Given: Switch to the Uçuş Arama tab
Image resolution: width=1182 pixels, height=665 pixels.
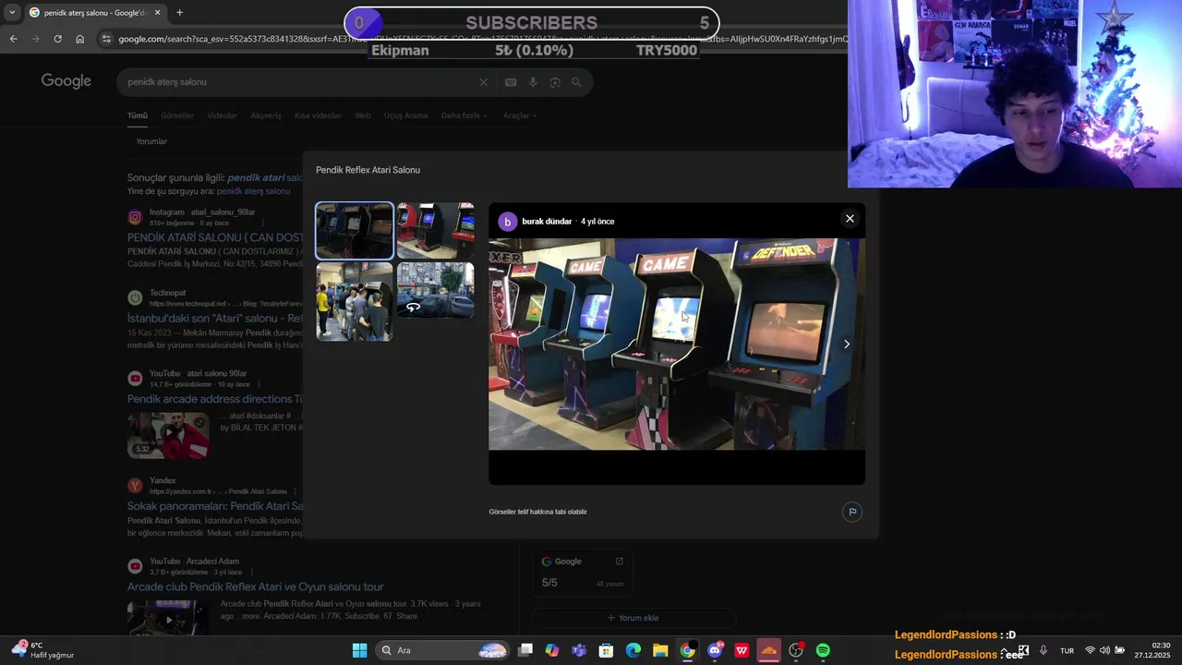Looking at the screenshot, I should click(x=405, y=115).
